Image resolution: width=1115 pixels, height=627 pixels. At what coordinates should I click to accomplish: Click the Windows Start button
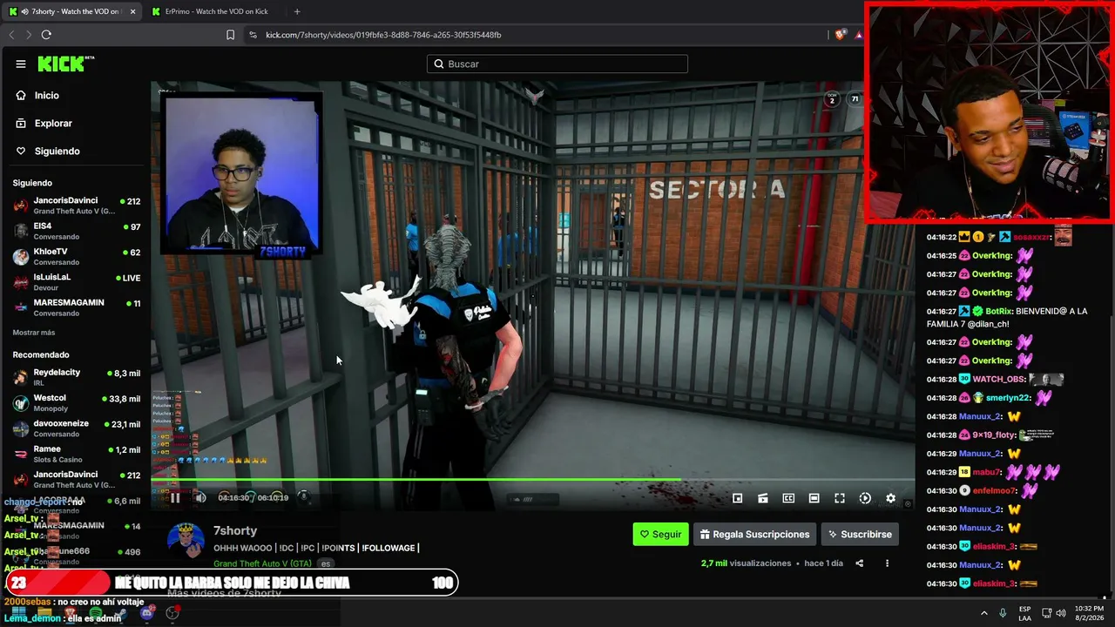point(18,613)
